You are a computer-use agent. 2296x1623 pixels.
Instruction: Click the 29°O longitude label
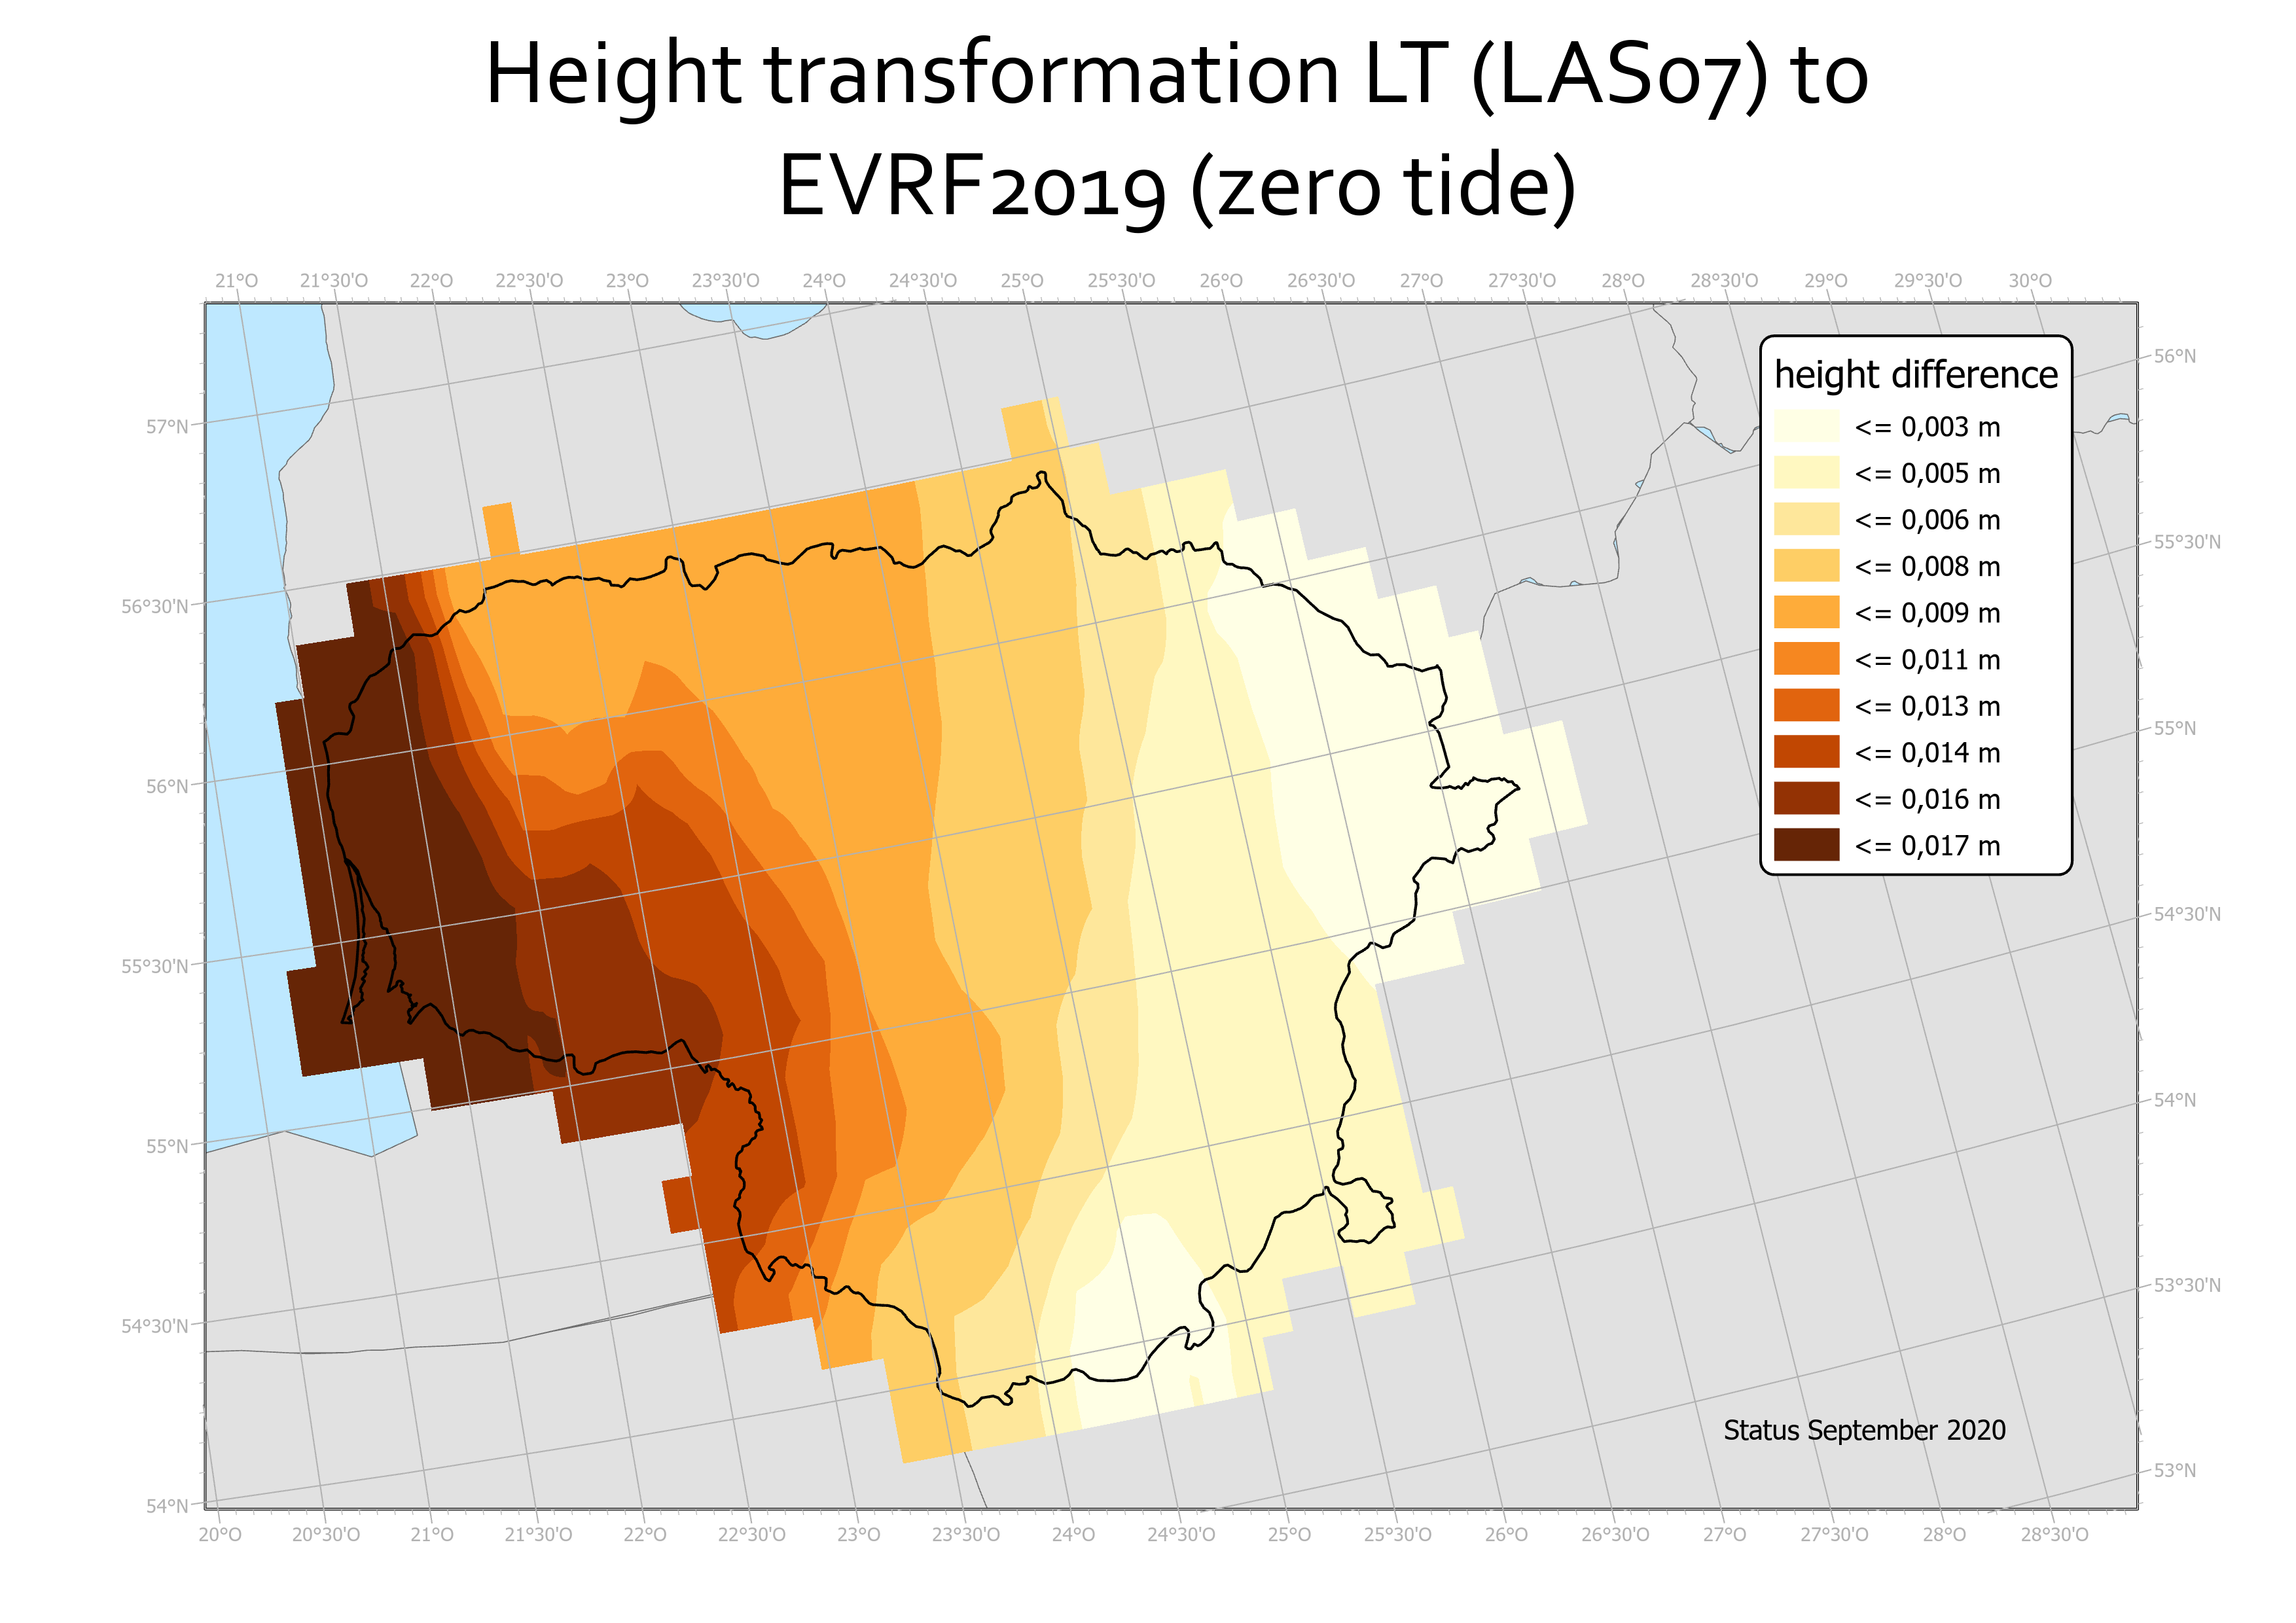(1826, 281)
